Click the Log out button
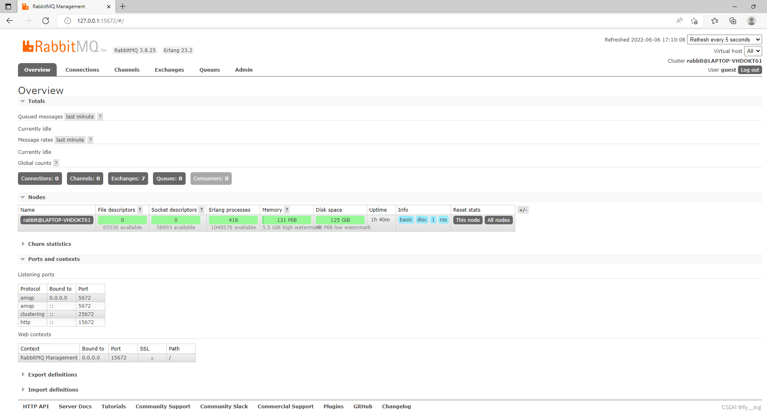The width and height of the screenshot is (767, 414). [x=750, y=70]
